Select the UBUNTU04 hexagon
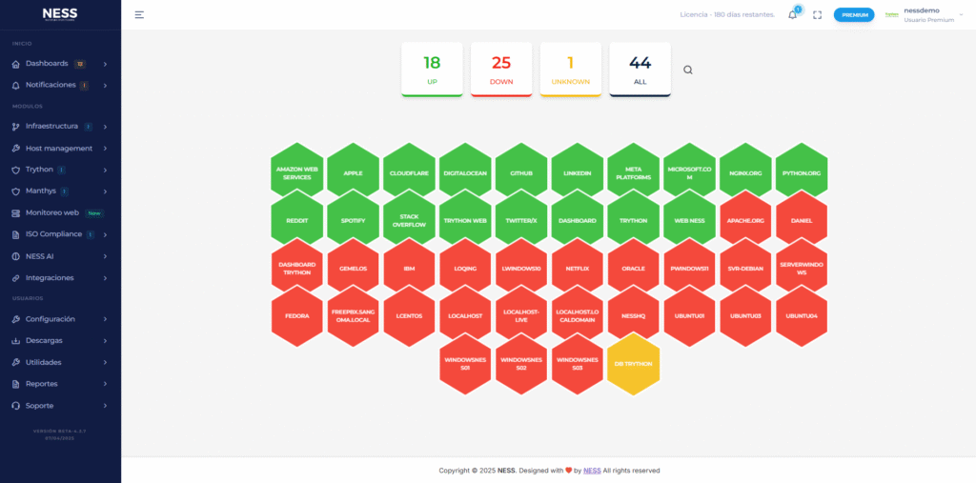This screenshot has width=976, height=483. [802, 315]
